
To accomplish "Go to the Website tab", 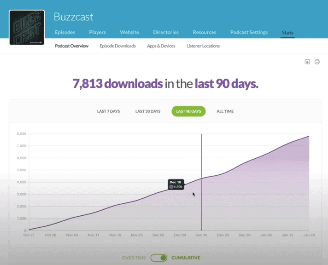I will tap(129, 32).
